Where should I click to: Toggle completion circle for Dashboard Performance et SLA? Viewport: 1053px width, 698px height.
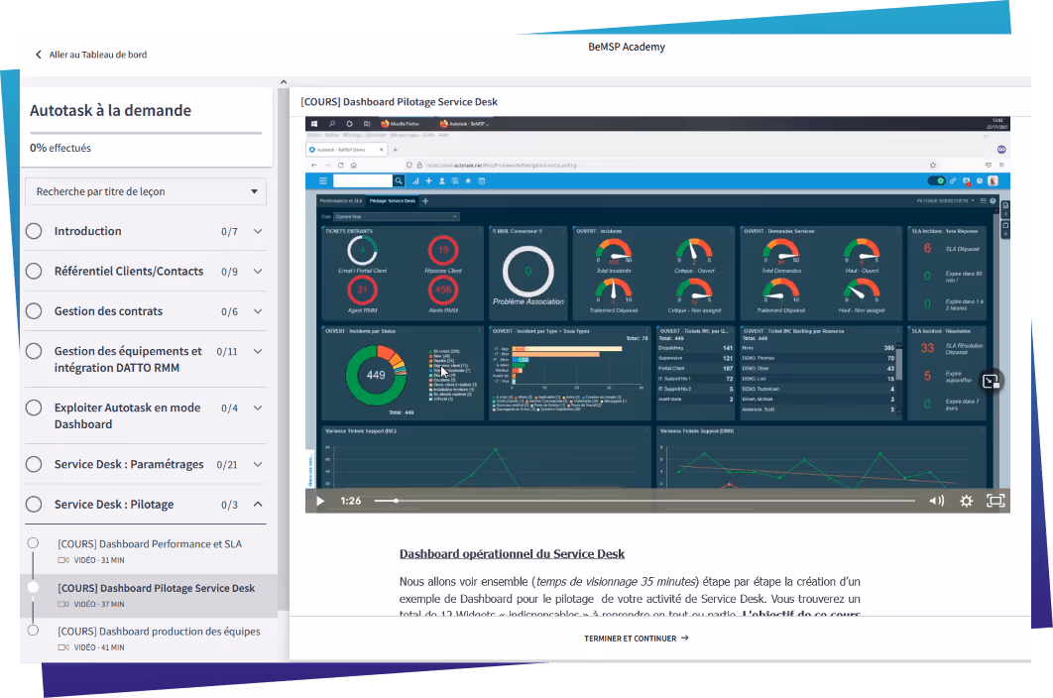33,542
